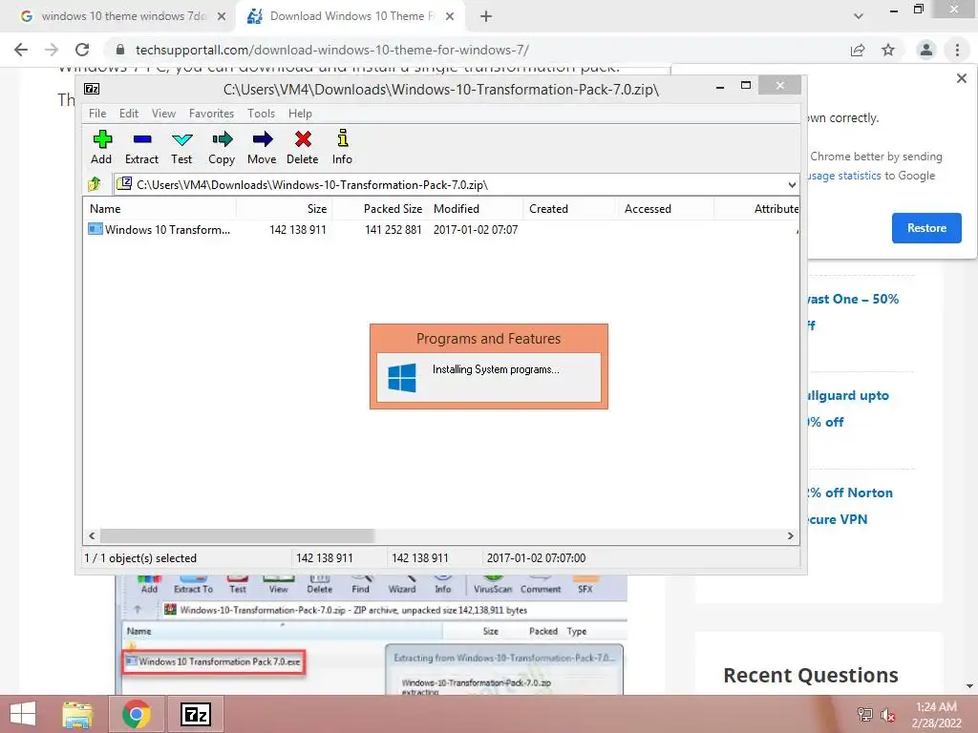Viewport: 978px width, 733px height.
Task: Reload the Chrome page
Action: (x=82, y=50)
